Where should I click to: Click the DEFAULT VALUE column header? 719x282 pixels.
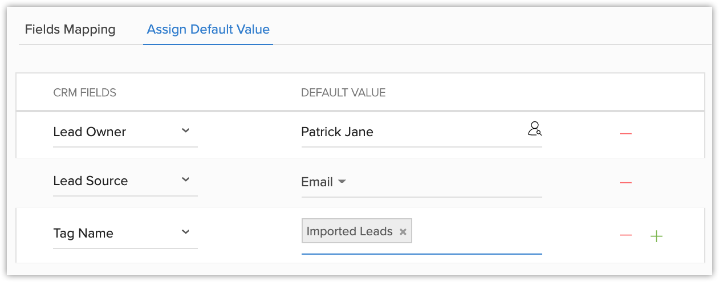pos(343,93)
